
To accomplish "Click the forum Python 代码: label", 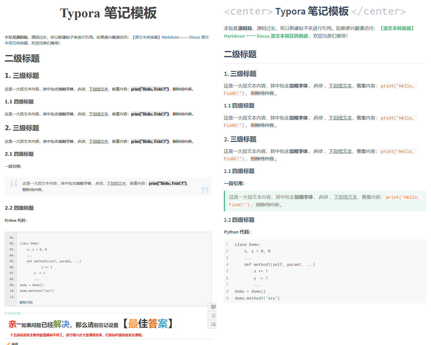I will tap(16, 220).
